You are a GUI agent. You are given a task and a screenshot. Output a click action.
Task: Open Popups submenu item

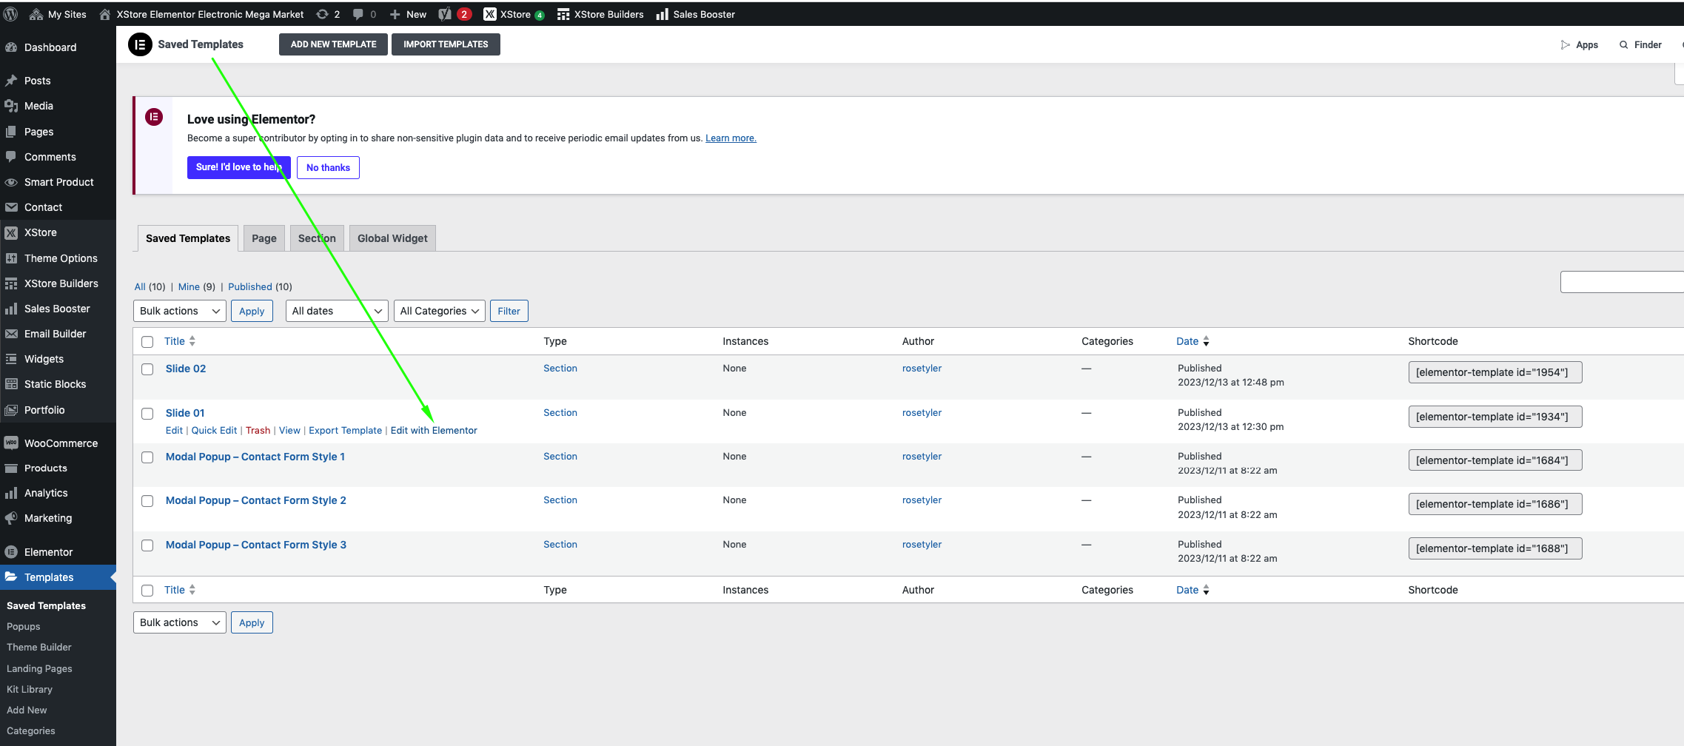coord(24,626)
